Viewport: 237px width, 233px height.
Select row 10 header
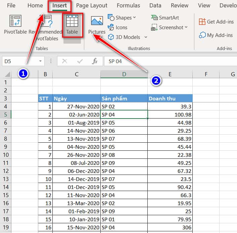5,155
